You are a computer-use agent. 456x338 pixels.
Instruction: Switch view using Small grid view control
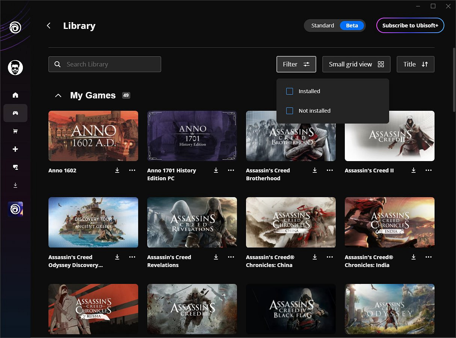[356, 64]
